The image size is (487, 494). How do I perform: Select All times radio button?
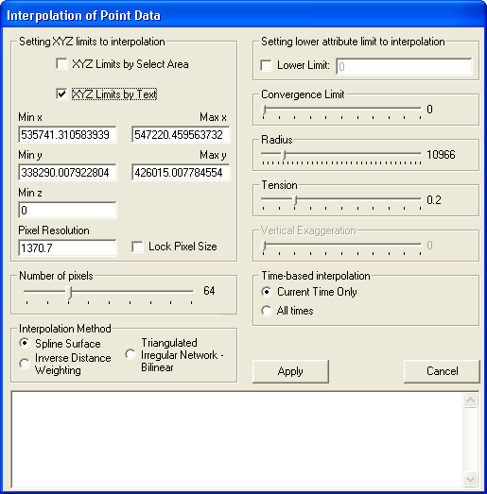(x=267, y=311)
